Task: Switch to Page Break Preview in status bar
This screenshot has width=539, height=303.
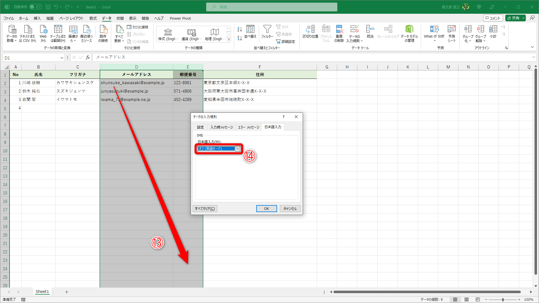Action: click(478, 300)
